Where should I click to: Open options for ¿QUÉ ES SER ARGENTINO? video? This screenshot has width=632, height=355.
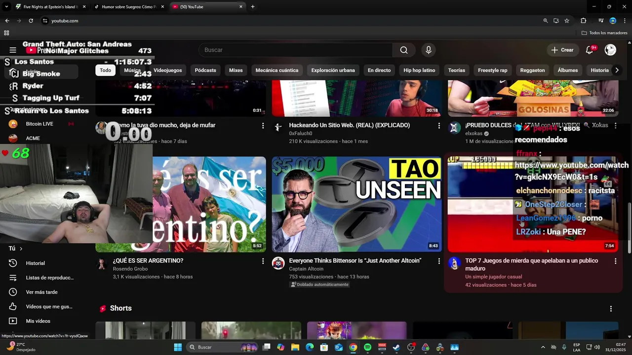click(263, 261)
